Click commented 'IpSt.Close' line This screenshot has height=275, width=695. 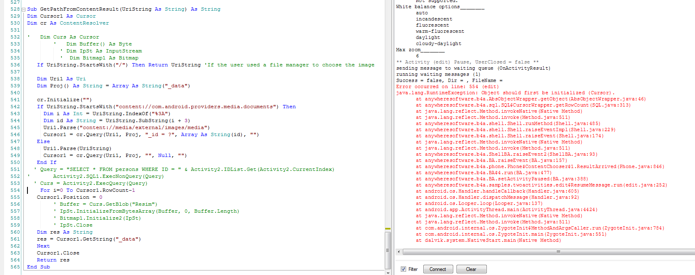(x=73, y=225)
